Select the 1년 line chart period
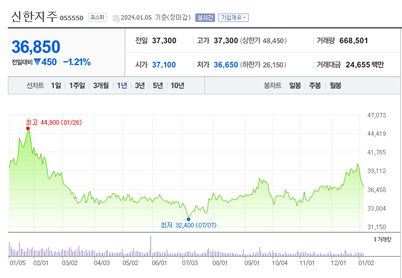Viewport: 402px width, 278px height. pos(122,85)
